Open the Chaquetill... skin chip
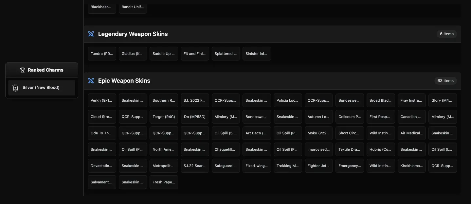This screenshot has height=204, width=471. [x=226, y=149]
